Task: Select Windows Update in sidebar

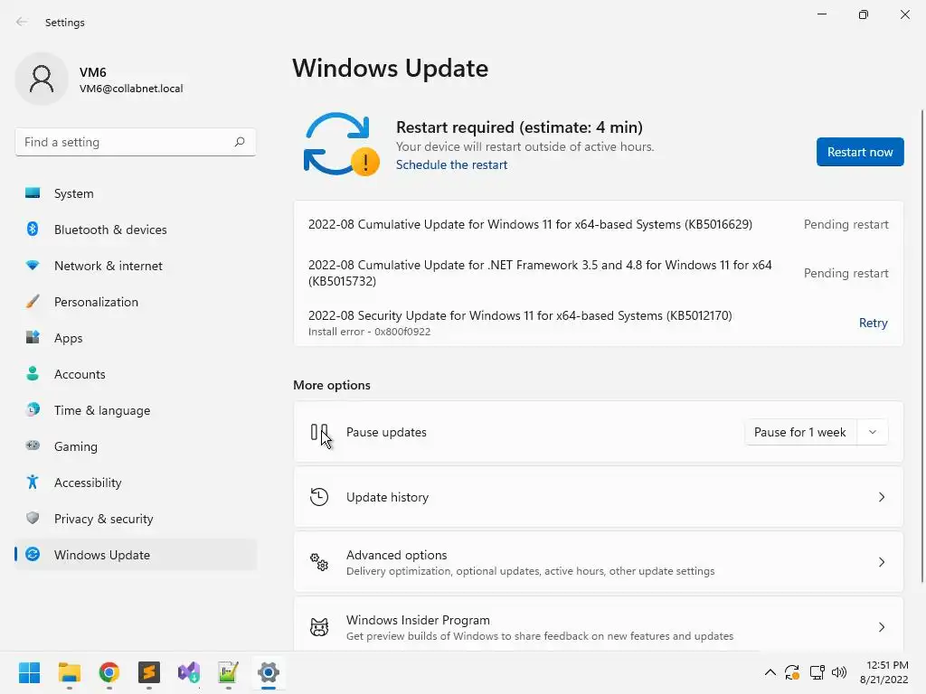Action: 136,555
